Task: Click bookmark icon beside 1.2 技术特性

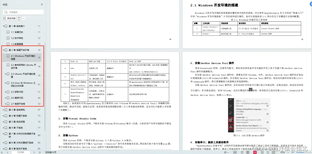Action: (8, 38)
